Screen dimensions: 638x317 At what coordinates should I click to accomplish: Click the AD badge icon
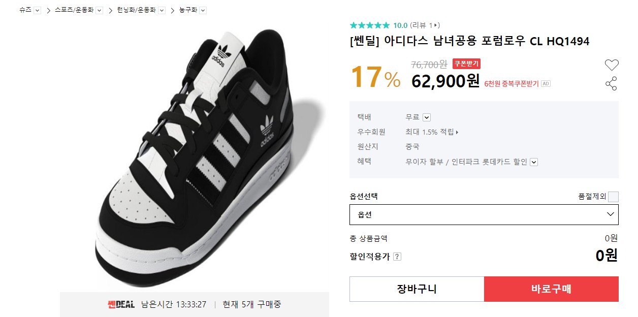click(546, 84)
